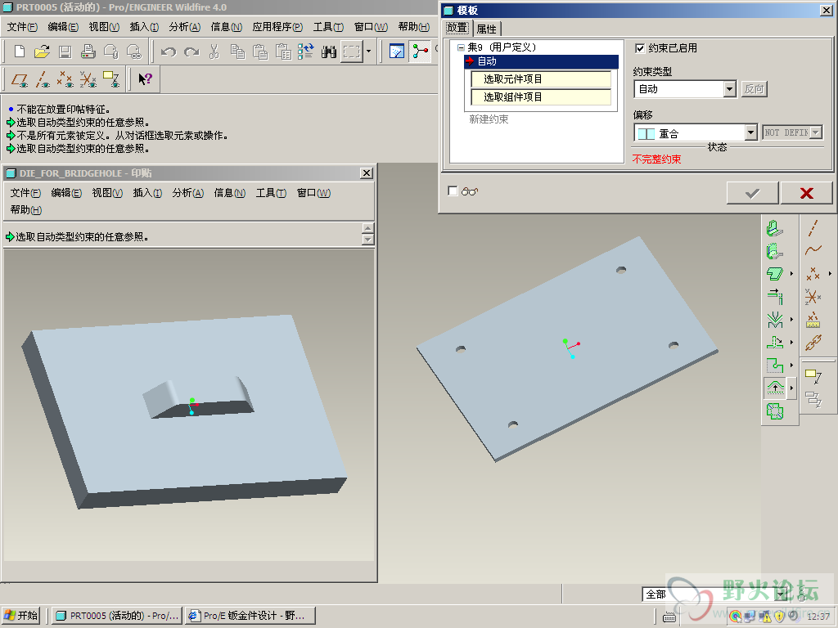This screenshot has height=628, width=838.
Task: Click the binoculars Find icon
Action: (329, 52)
